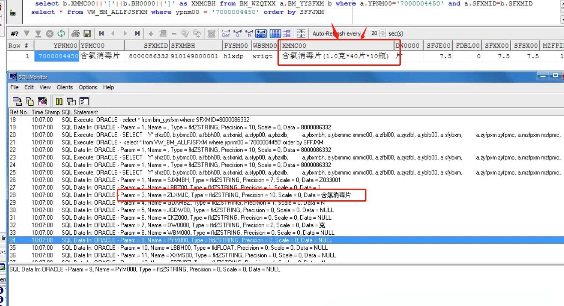The width and height of the screenshot is (564, 306).
Task: Click the SFXMID column header
Action: pos(147,46)
